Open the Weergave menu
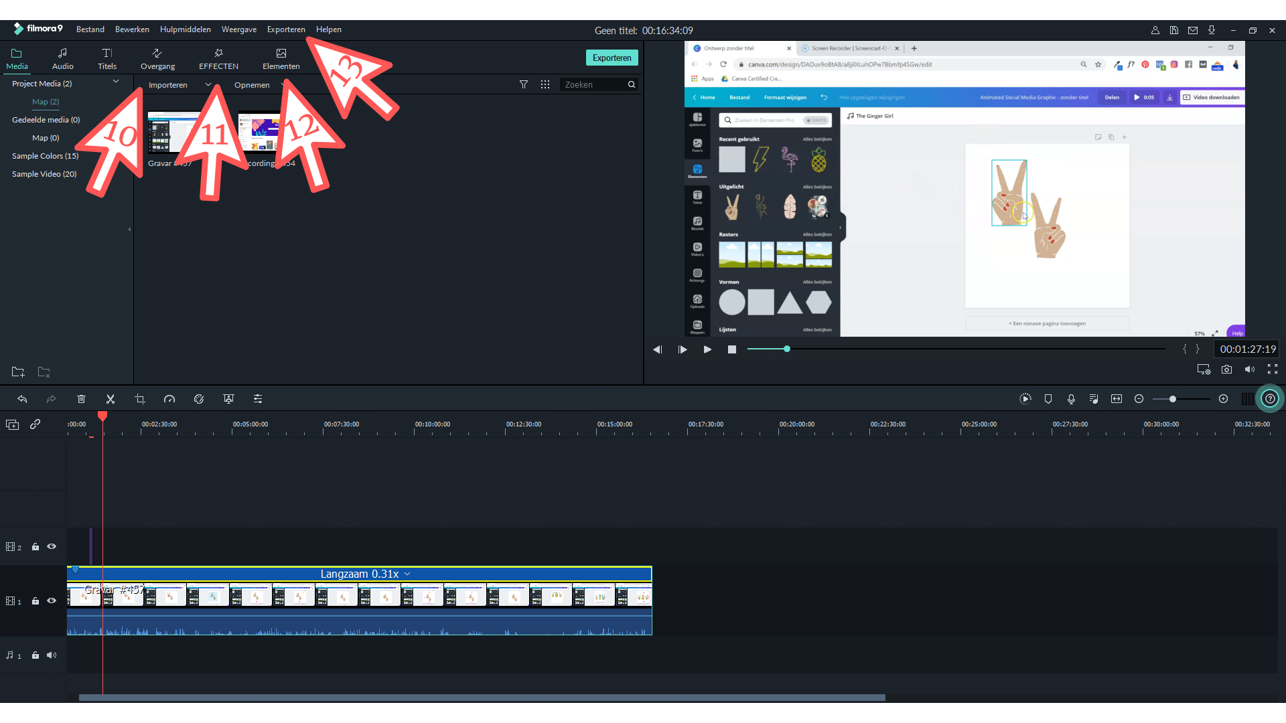This screenshot has width=1286, height=723. [239, 29]
